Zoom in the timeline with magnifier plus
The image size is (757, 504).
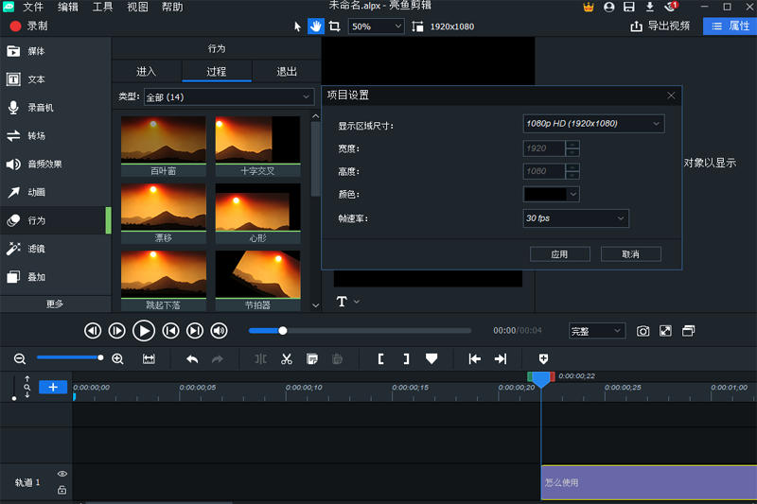tap(117, 359)
